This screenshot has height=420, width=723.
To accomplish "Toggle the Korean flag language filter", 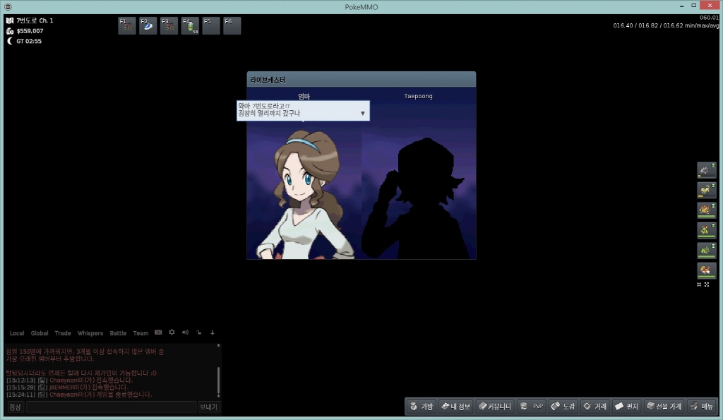I will pyautogui.click(x=158, y=332).
